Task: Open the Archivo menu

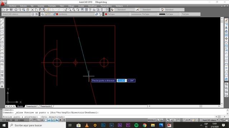Action: [13, 6]
